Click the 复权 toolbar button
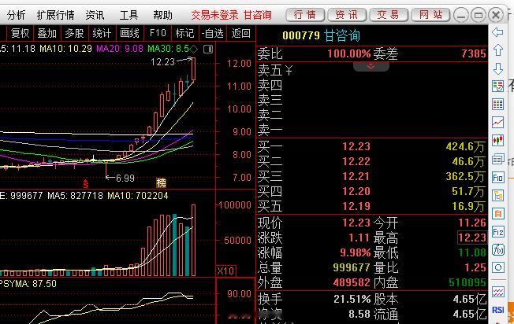Viewport: 514px width, 324px height. click(20, 33)
